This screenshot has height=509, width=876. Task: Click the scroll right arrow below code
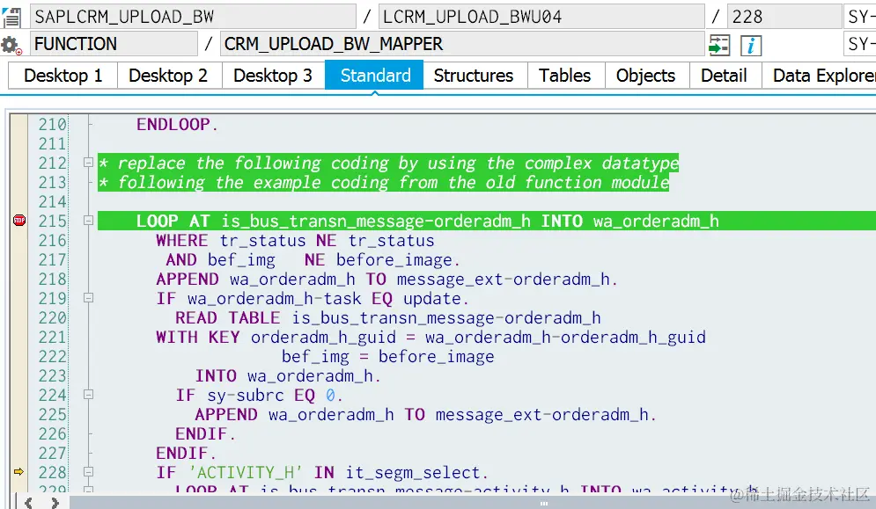(55, 502)
